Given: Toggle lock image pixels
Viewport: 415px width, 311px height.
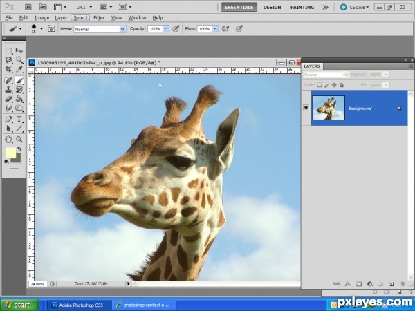Looking at the screenshot, I should [x=327, y=85].
